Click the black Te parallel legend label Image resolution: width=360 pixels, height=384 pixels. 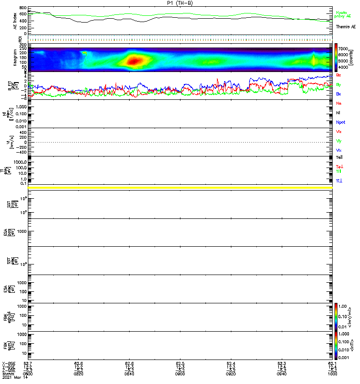pos(339,157)
